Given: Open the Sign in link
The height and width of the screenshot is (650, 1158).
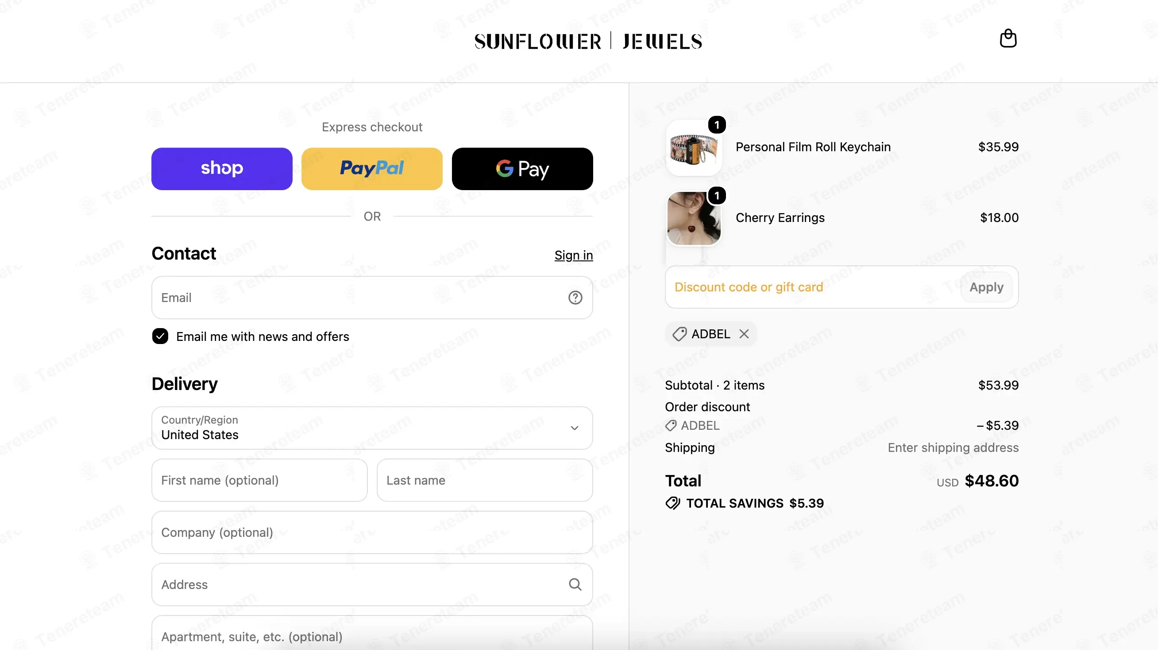Looking at the screenshot, I should (x=573, y=255).
